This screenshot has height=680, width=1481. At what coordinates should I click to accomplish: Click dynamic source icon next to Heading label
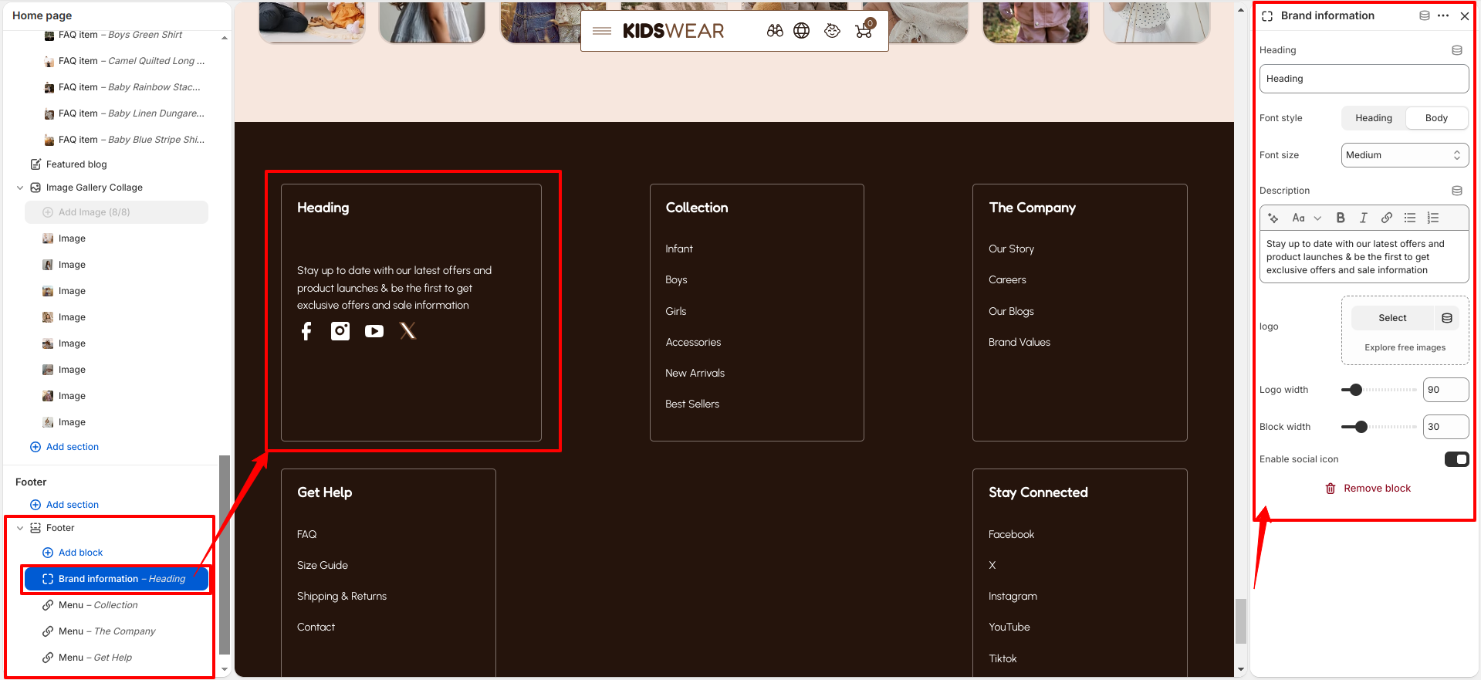(x=1457, y=50)
